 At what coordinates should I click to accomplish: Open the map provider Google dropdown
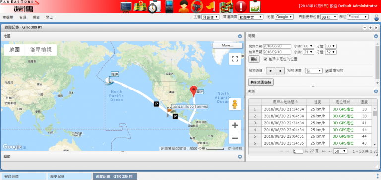(284, 17)
